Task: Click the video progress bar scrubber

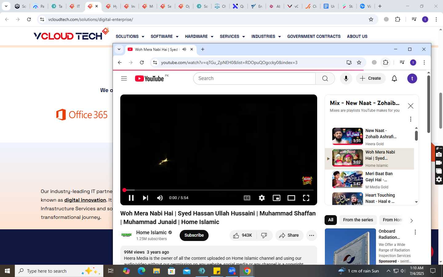Action: tap(125, 190)
